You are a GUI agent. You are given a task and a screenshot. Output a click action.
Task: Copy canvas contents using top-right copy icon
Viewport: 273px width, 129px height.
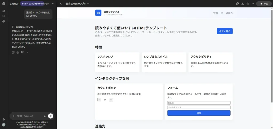point(237,4)
